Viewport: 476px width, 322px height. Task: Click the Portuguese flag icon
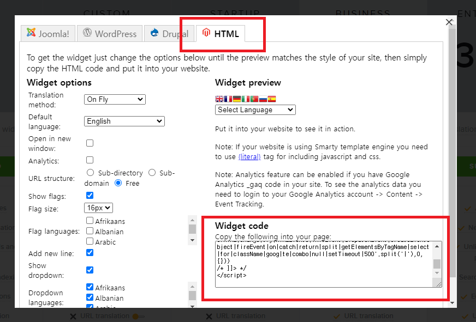click(254, 99)
